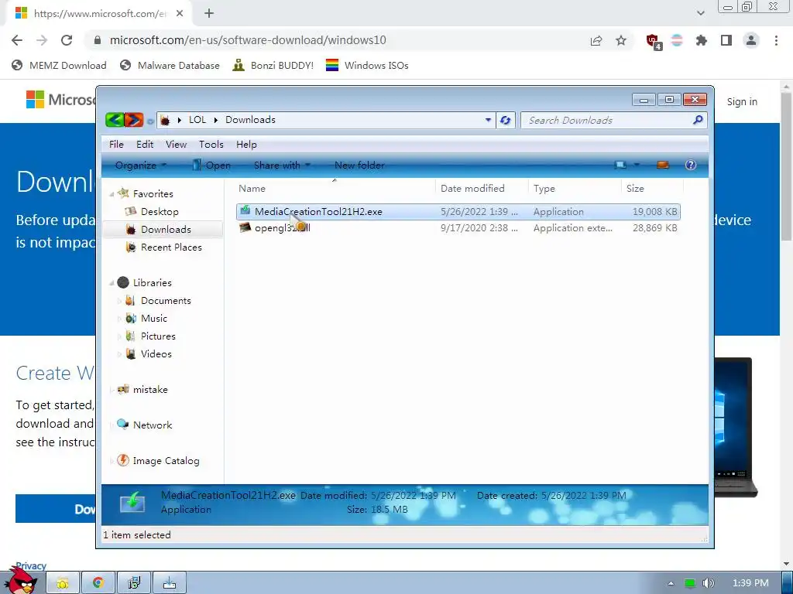Click the search magnifier icon in Explorer
The width and height of the screenshot is (793, 594).
tap(698, 120)
